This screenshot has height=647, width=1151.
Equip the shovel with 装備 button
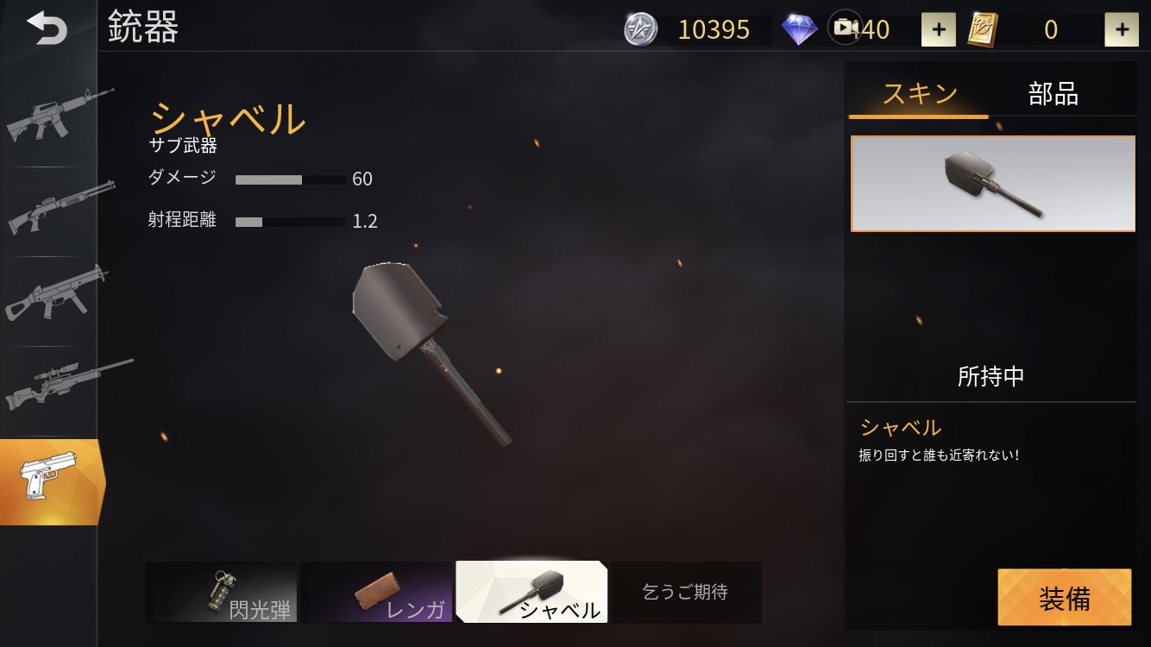(1065, 597)
